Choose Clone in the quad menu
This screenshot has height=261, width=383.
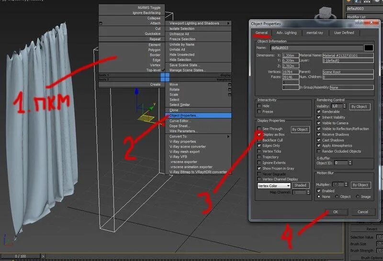tap(198, 110)
